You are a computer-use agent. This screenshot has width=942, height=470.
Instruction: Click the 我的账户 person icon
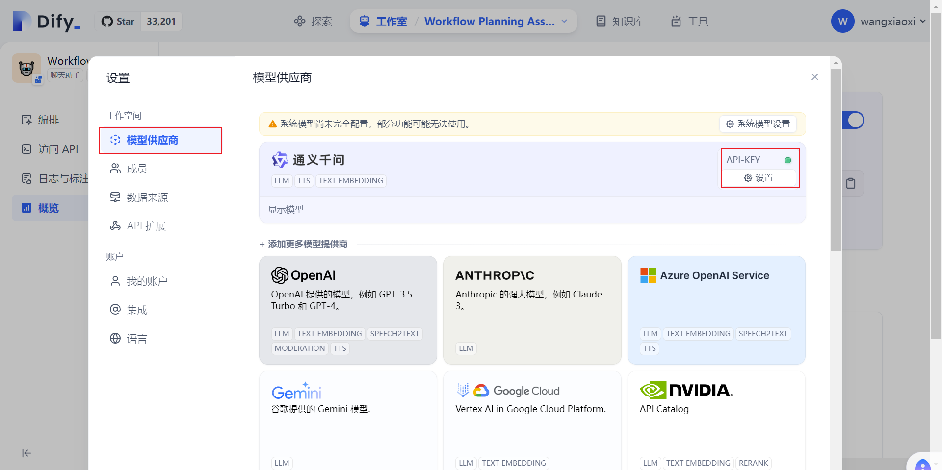click(x=115, y=281)
